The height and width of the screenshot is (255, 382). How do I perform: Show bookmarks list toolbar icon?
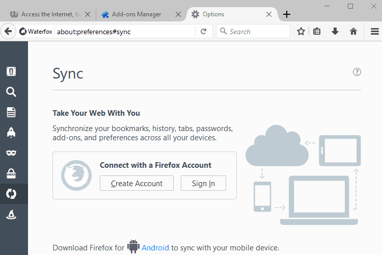click(317, 32)
